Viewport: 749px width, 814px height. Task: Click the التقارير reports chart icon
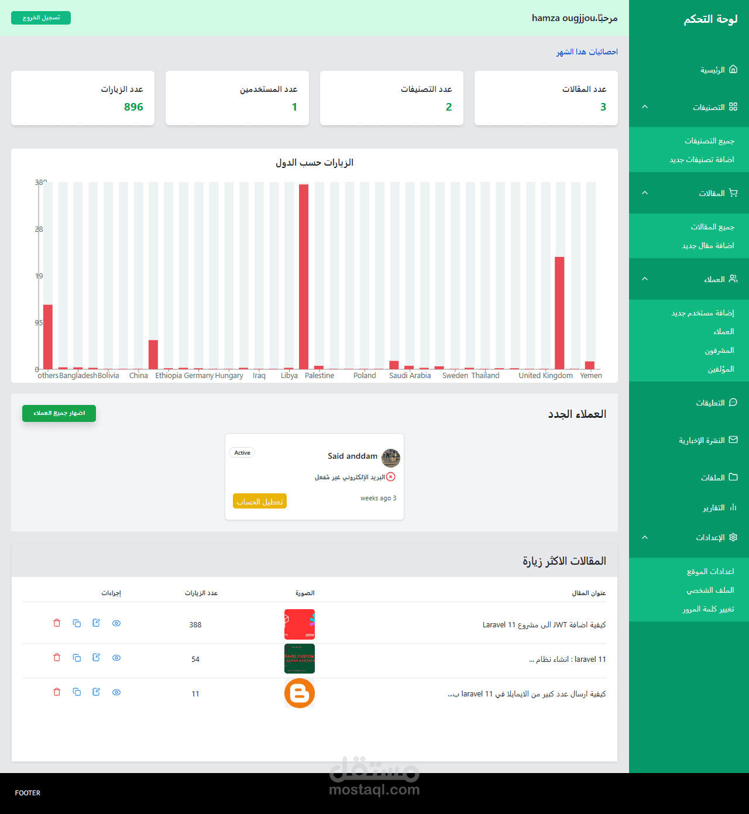point(733,507)
